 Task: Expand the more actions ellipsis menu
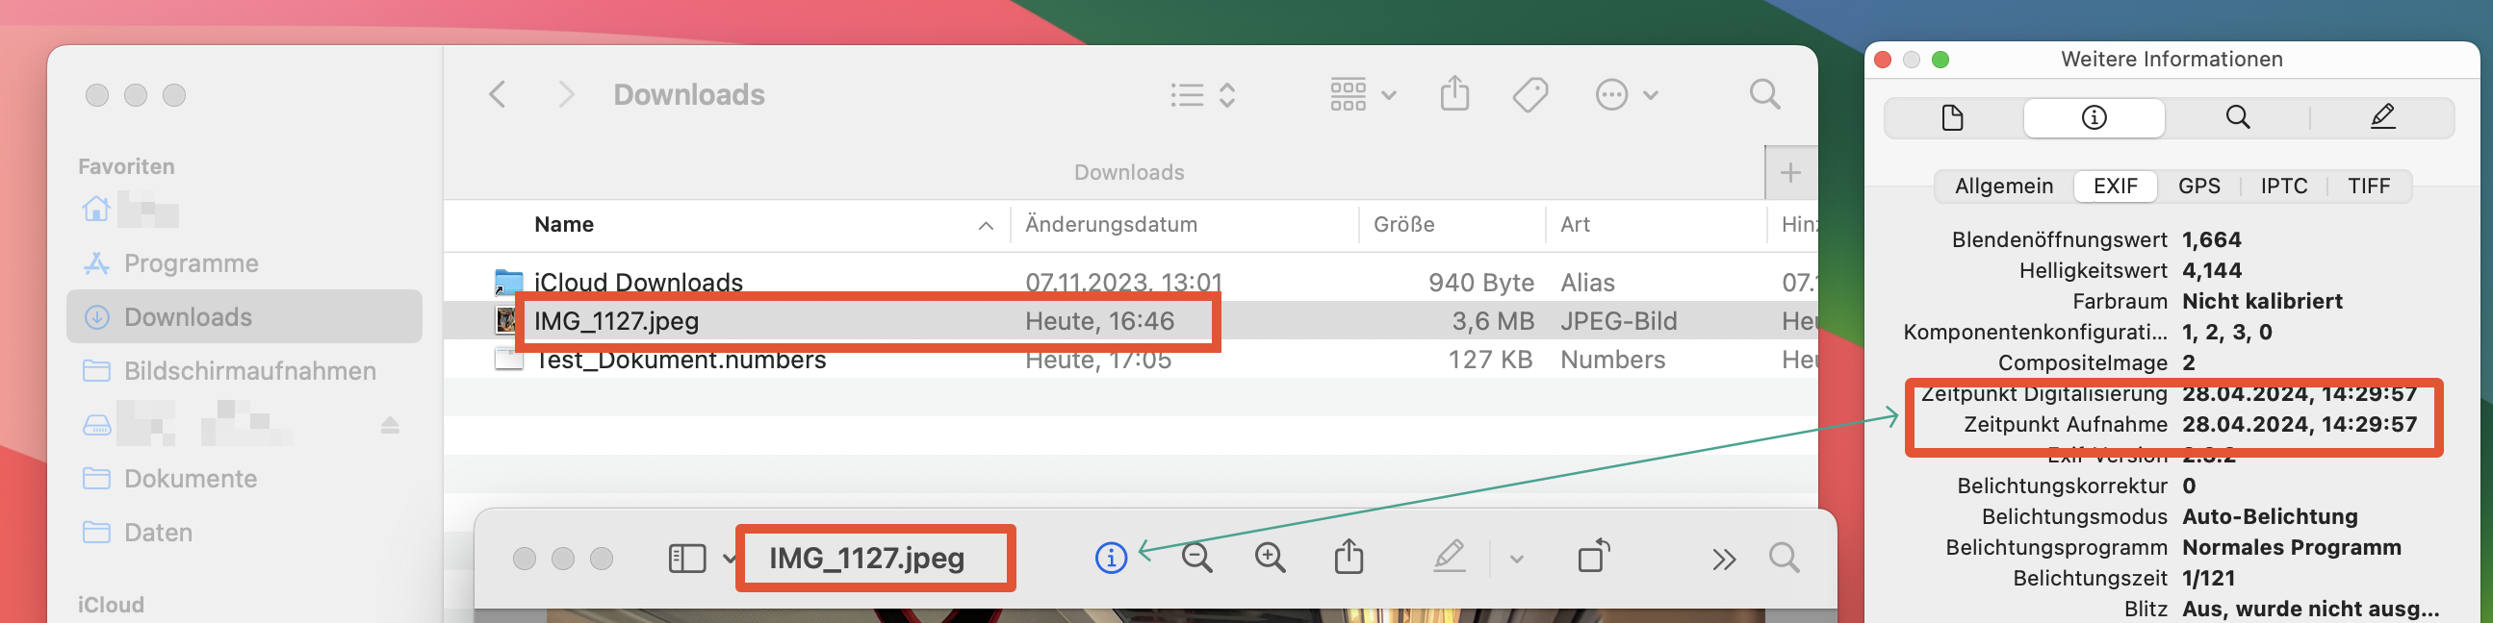pyautogui.click(x=1626, y=95)
